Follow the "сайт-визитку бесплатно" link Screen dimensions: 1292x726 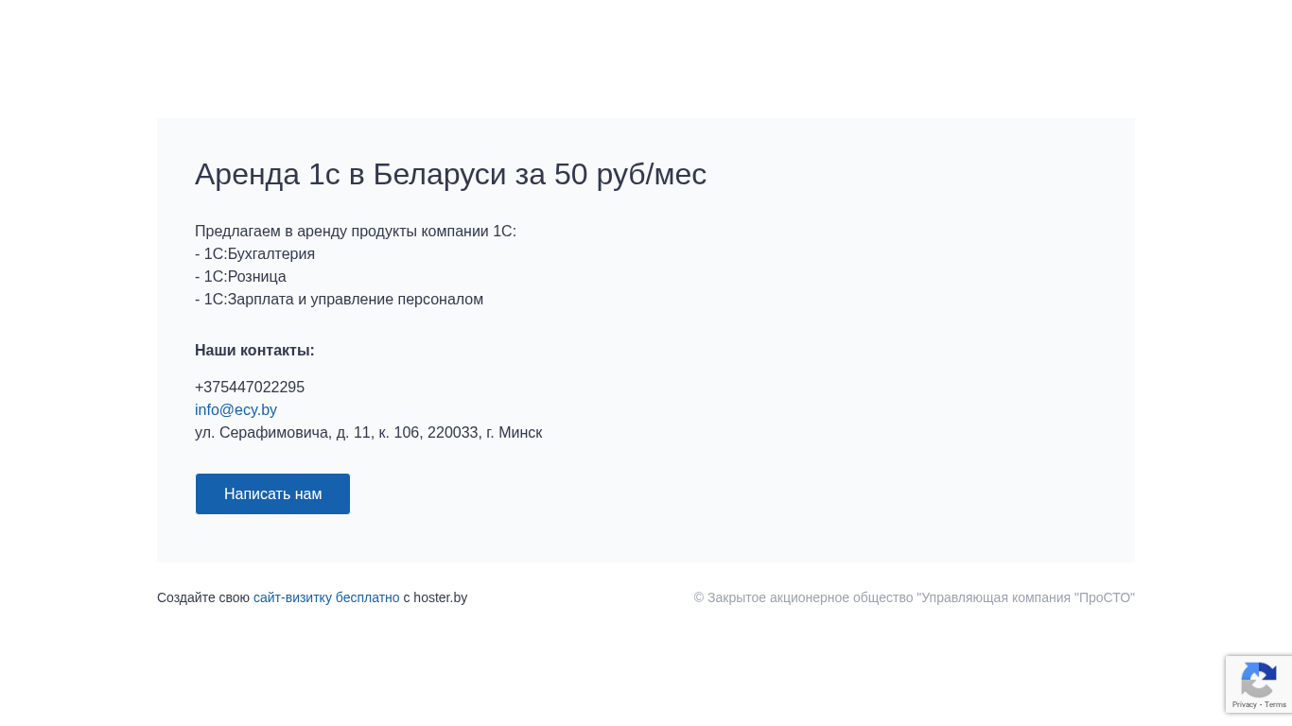click(x=326, y=597)
